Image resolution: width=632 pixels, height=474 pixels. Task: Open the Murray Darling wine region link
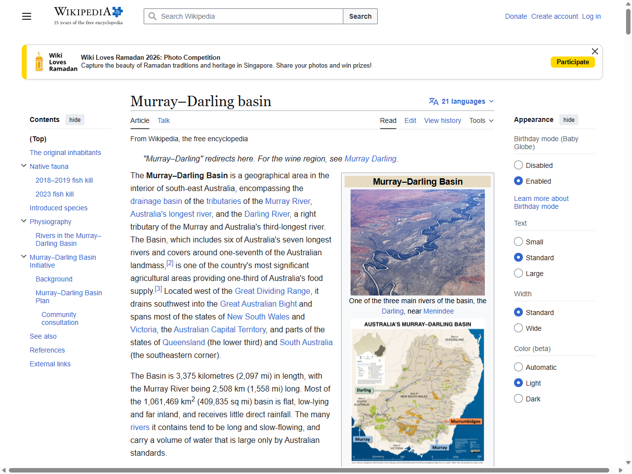click(370, 158)
